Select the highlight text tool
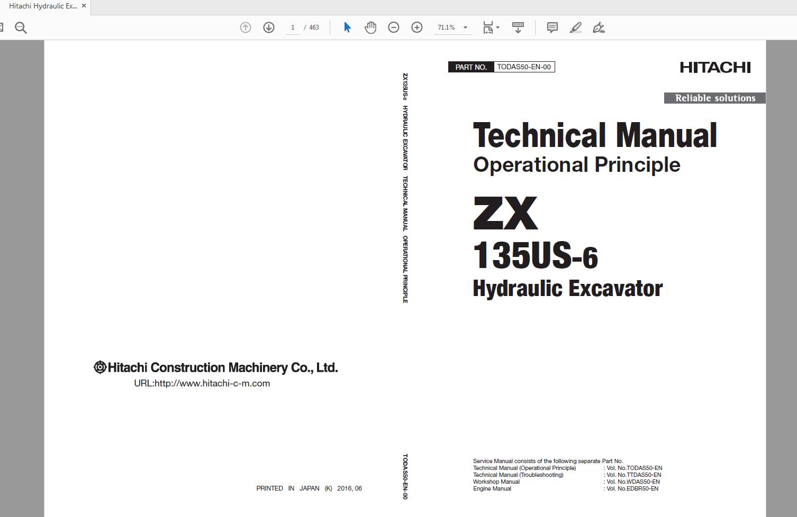The image size is (797, 517). pos(576,27)
